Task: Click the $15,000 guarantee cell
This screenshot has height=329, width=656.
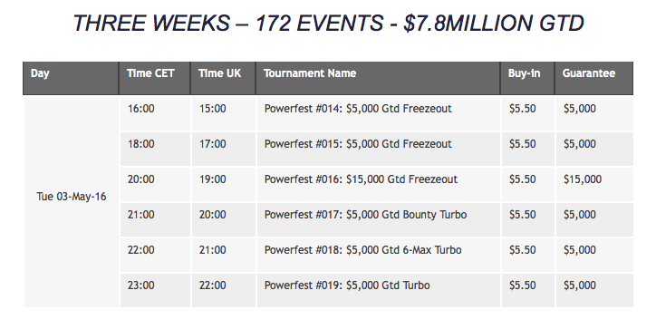Action: coord(583,179)
